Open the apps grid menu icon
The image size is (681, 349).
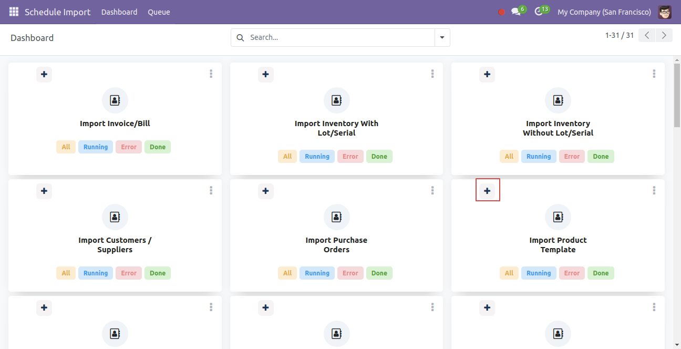click(14, 12)
